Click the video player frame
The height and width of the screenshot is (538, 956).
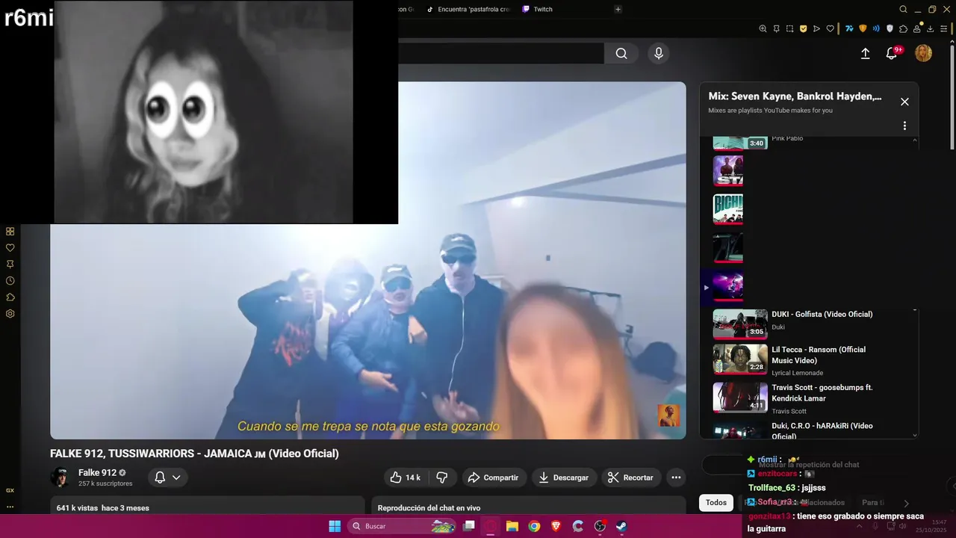point(368,260)
